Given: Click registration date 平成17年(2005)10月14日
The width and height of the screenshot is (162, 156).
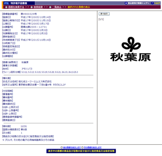Looking at the screenshot, I should (36, 17).
